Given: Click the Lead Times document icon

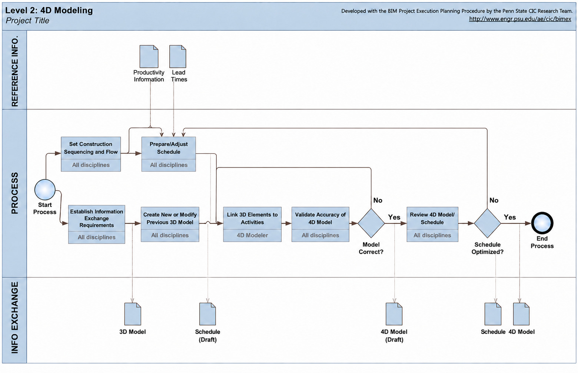Looking at the screenshot, I should 178,57.
